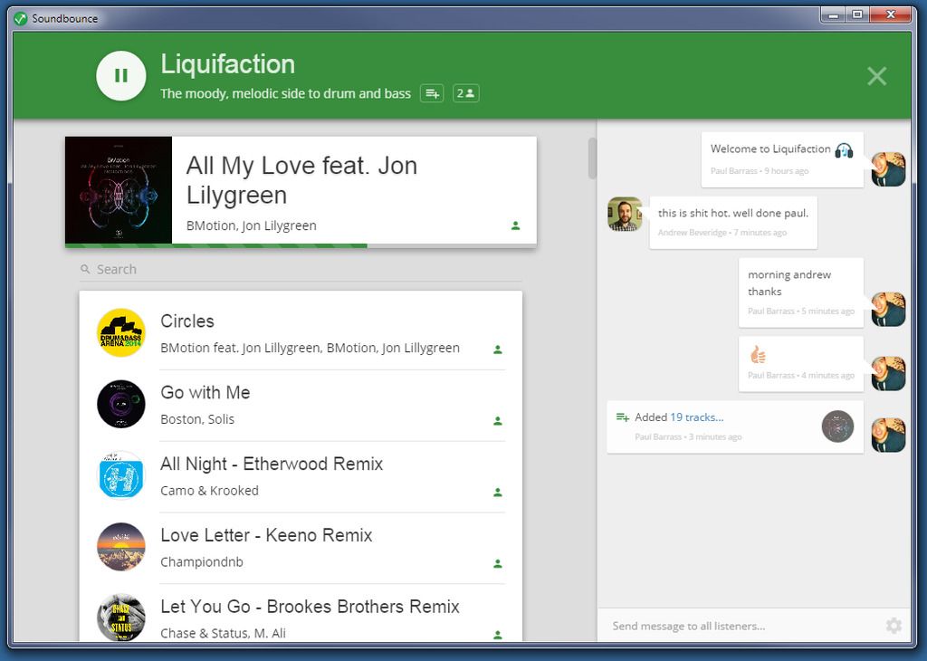Screen dimensions: 927x661
Task: Click the person icon on the Championdnb row
Action: coord(498,563)
